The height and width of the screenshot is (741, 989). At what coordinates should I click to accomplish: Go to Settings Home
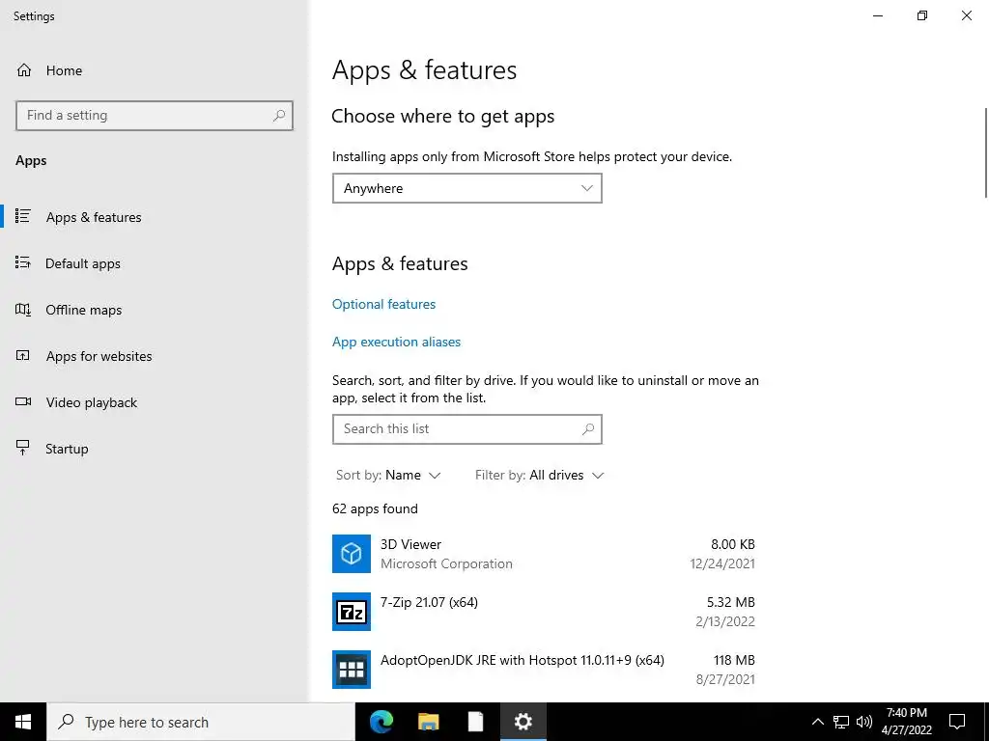coord(155,69)
